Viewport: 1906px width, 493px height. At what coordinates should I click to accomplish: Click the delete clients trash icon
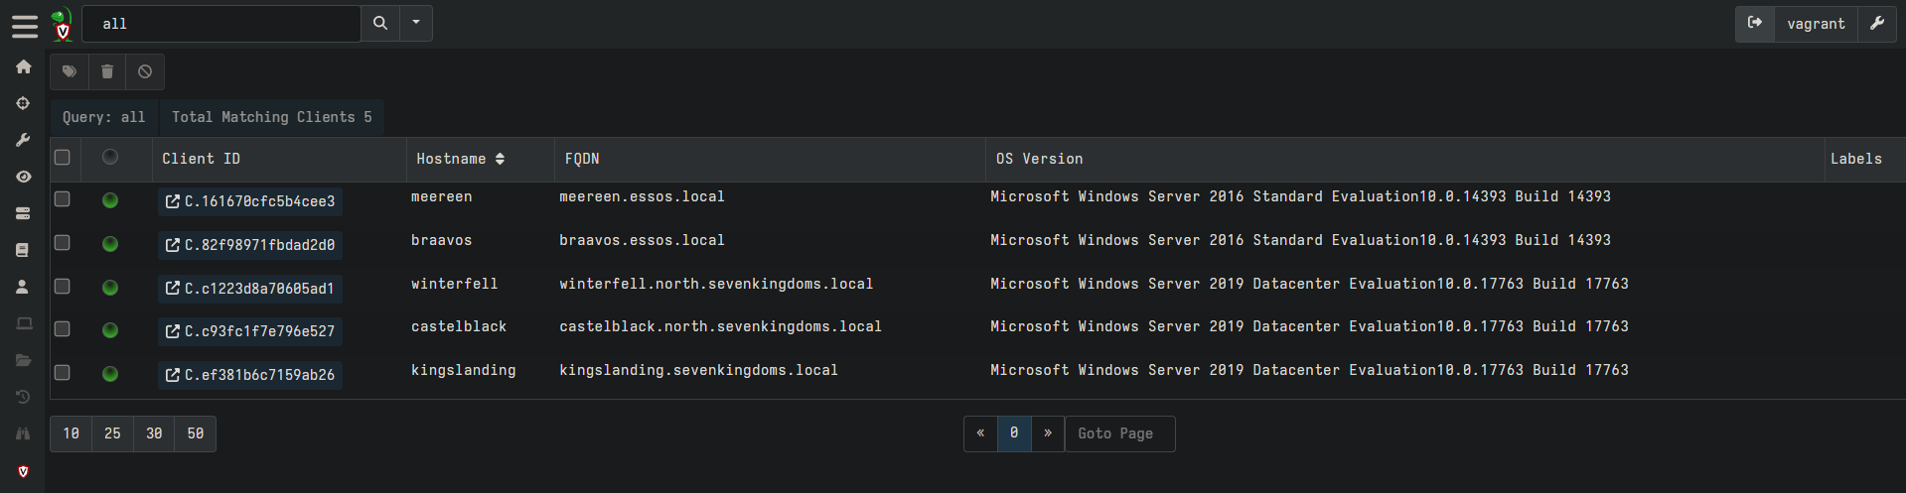click(107, 71)
